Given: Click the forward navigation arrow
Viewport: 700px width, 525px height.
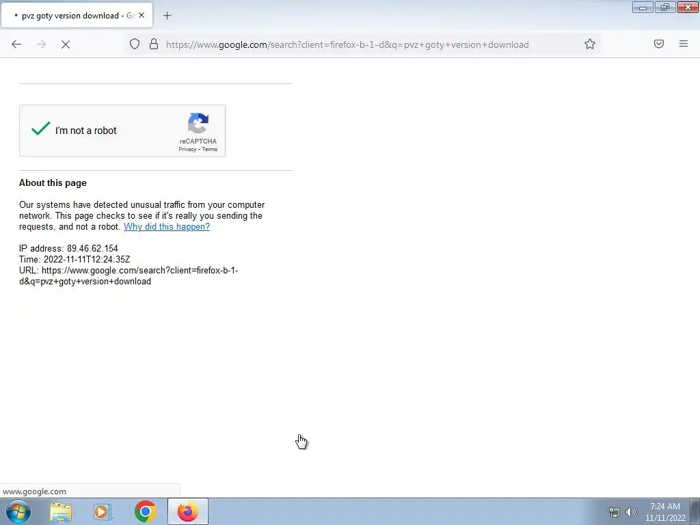Looking at the screenshot, I should 41,44.
